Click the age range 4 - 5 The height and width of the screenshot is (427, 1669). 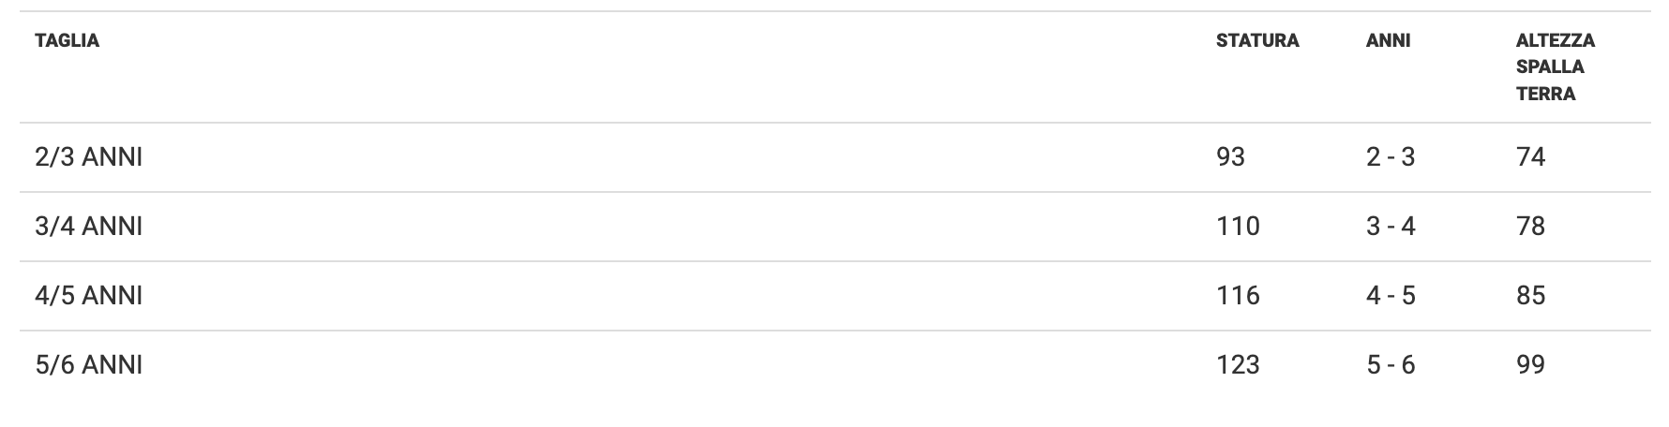(1391, 296)
